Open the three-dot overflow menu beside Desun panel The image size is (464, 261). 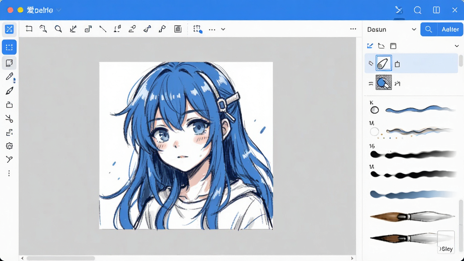(x=353, y=29)
